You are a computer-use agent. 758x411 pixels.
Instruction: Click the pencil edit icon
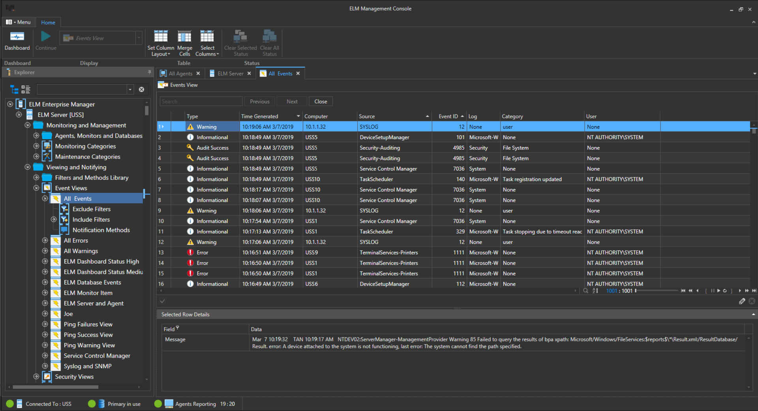tap(742, 301)
